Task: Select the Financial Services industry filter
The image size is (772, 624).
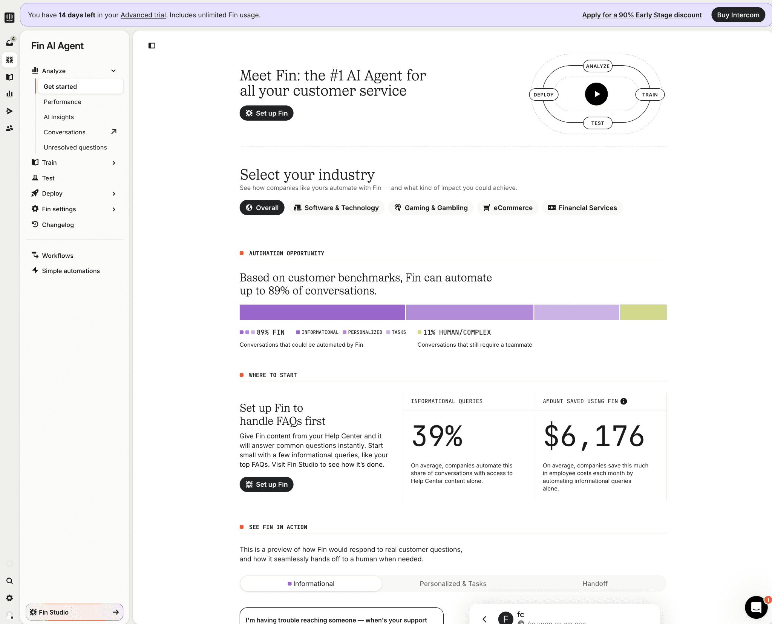Action: (582, 208)
